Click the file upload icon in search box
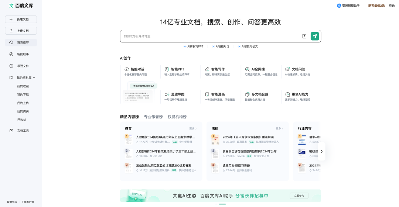399x207 pixels. tap(304, 36)
